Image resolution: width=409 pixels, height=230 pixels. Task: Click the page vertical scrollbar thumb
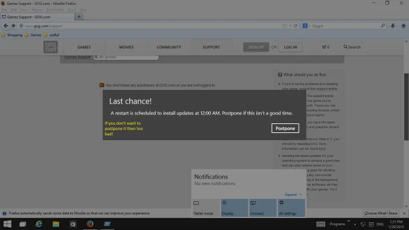[407, 107]
